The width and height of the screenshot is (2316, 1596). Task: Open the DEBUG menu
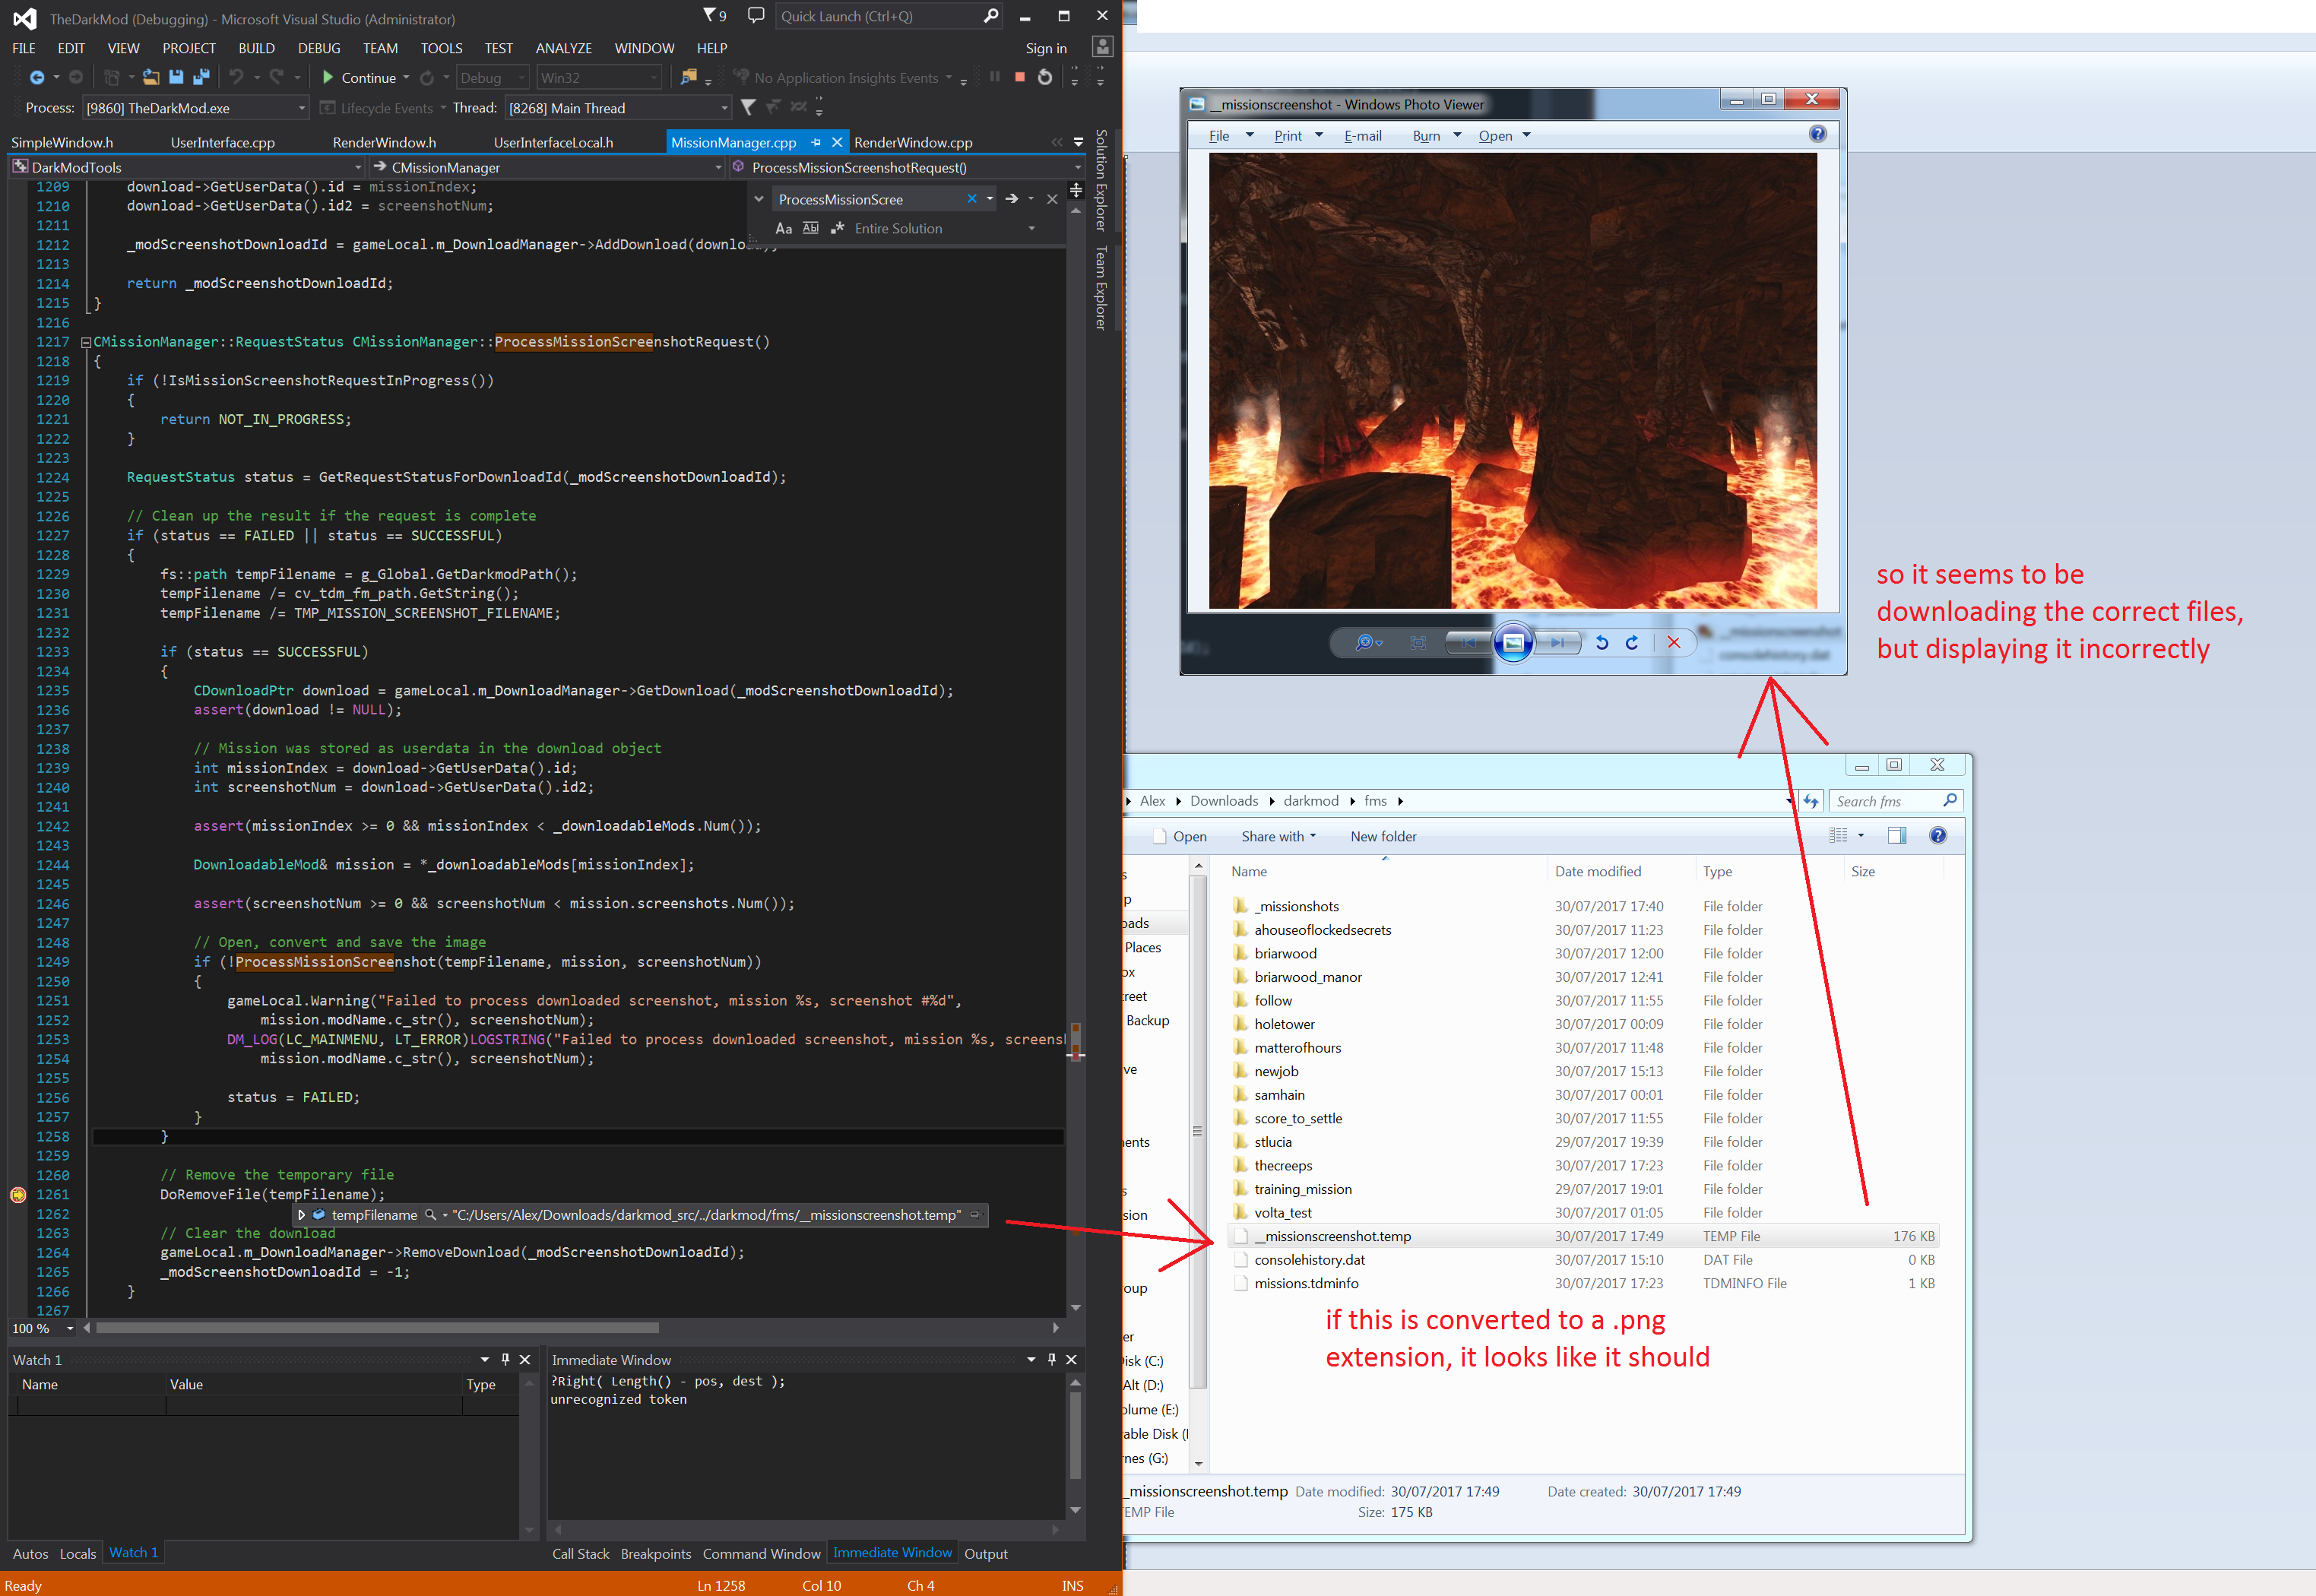319,48
